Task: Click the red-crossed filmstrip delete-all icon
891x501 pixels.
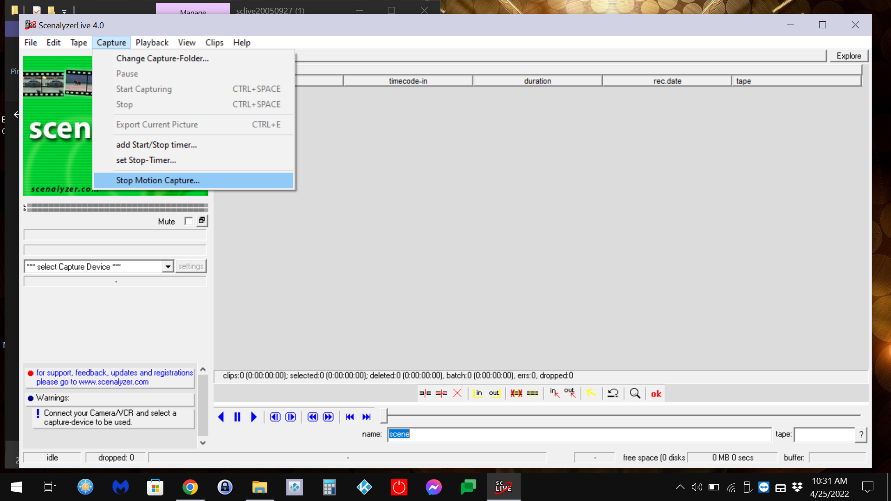Action: click(517, 393)
